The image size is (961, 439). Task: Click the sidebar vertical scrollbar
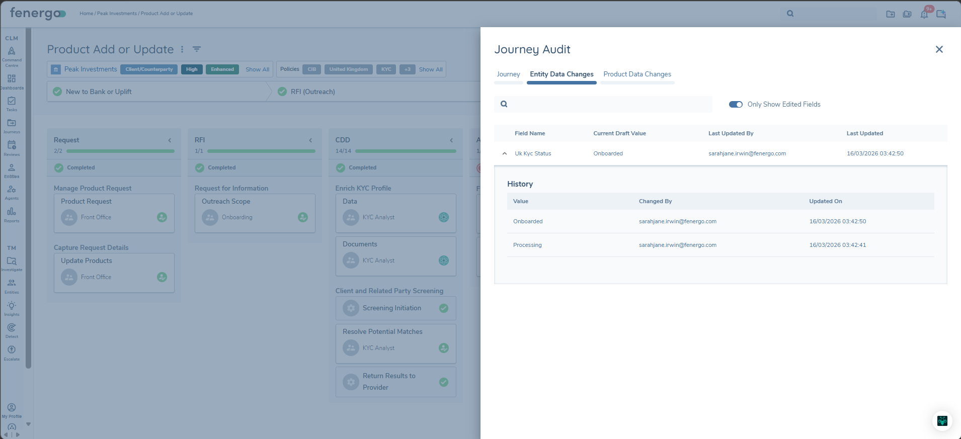pos(29,198)
